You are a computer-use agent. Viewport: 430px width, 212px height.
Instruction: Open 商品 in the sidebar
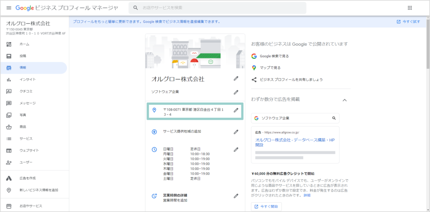[x=34, y=127]
